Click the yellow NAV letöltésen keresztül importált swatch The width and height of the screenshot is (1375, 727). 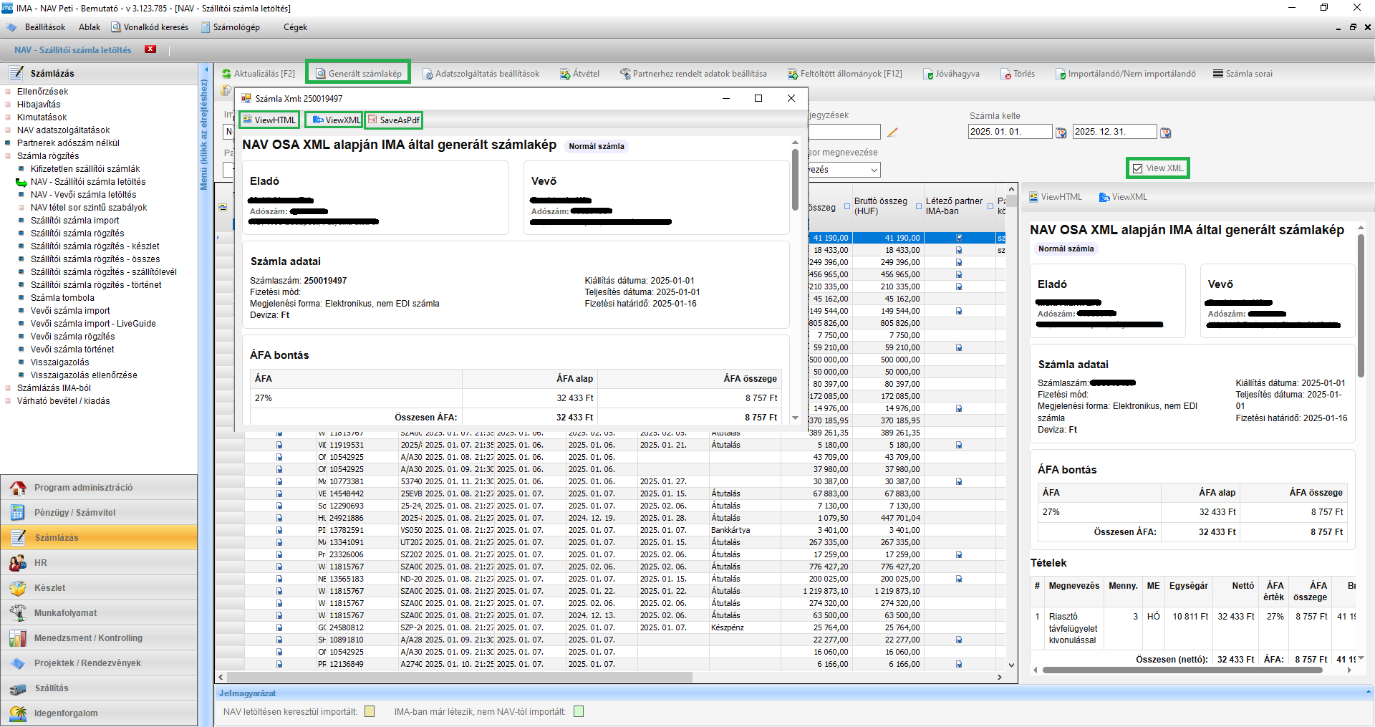(370, 711)
